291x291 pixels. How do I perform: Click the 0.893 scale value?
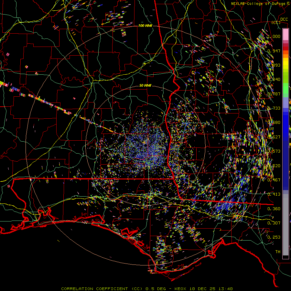(274, 65)
